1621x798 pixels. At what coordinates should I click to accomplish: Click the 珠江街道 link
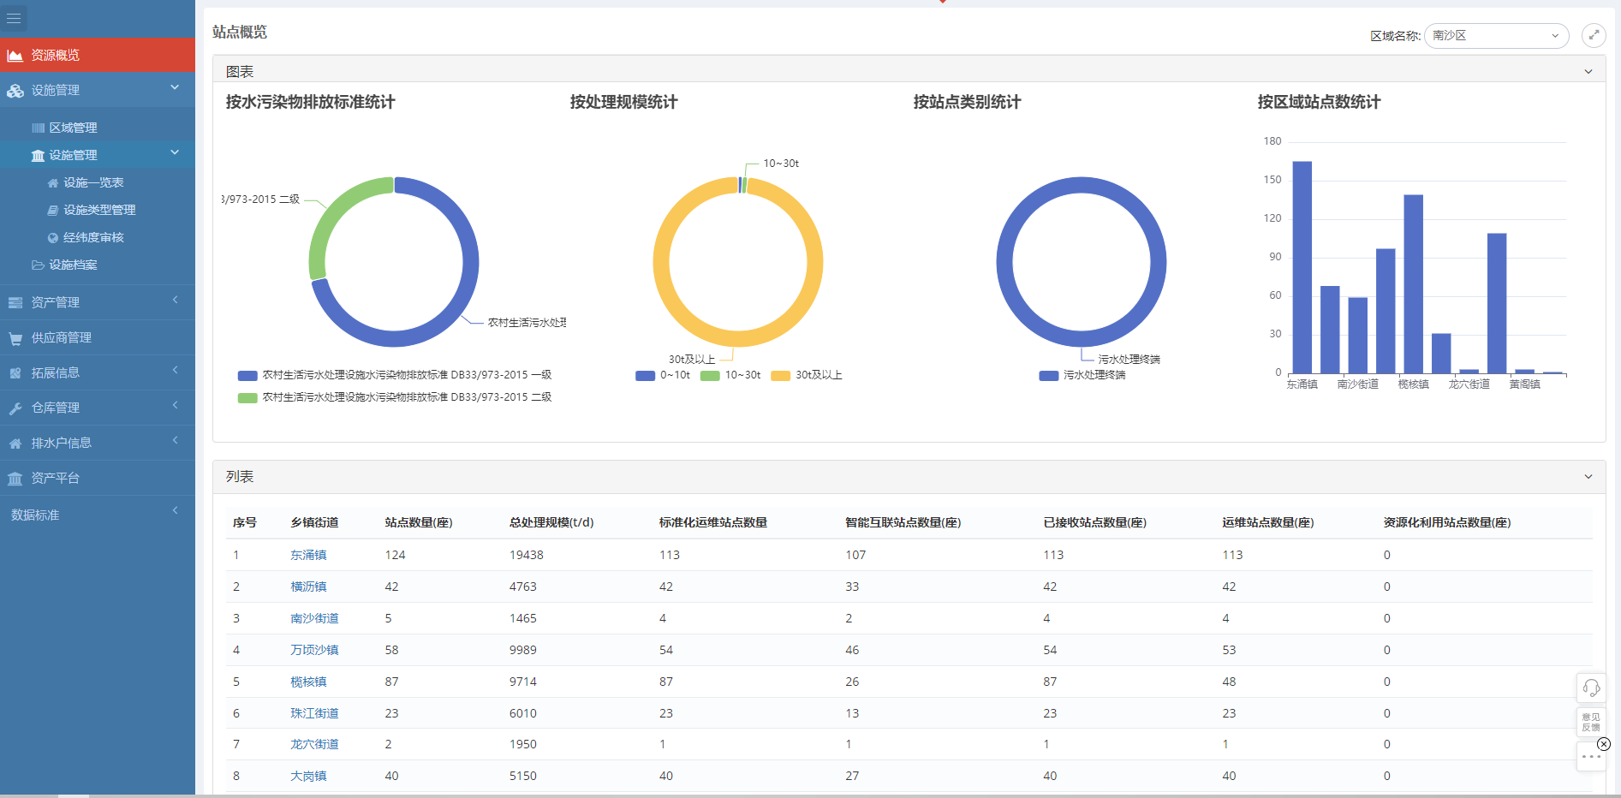click(314, 713)
